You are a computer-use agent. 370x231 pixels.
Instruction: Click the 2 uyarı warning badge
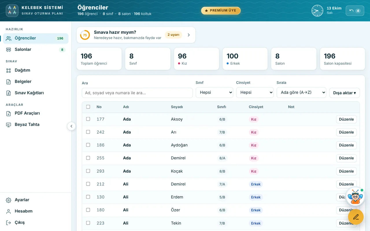tap(173, 35)
